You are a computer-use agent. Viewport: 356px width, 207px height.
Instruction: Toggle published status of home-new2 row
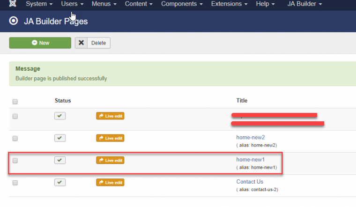coord(60,138)
